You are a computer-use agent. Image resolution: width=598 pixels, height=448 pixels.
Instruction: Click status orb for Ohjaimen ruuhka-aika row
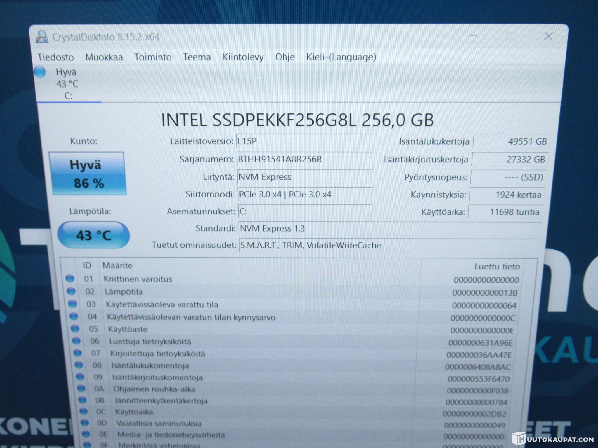click(x=81, y=388)
